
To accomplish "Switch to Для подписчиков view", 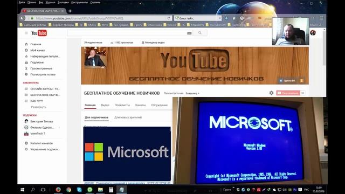I will pos(96,117).
